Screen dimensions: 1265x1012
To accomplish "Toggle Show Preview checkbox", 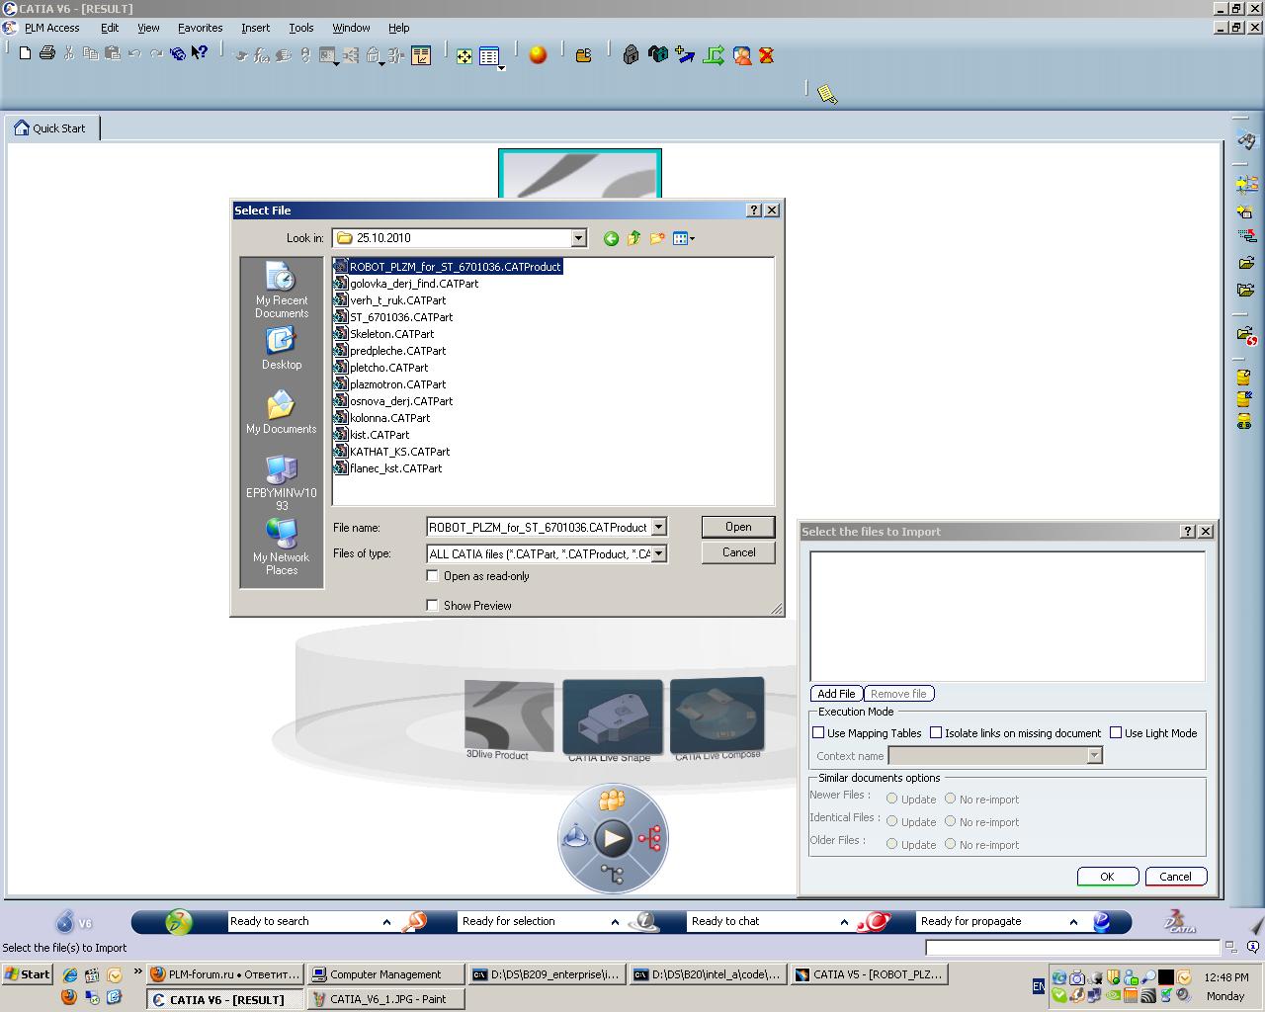I will coord(432,606).
